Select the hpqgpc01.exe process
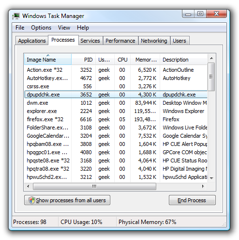 click(116, 152)
